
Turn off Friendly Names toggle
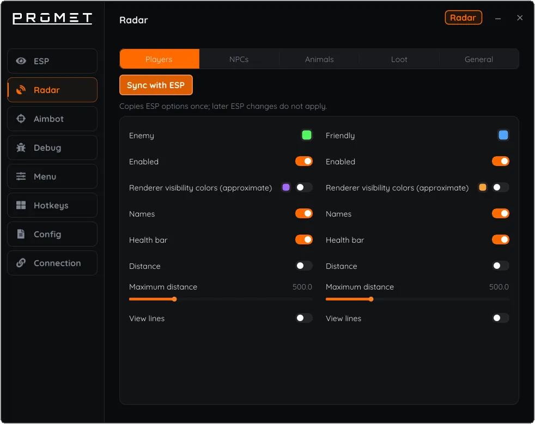tap(500, 213)
